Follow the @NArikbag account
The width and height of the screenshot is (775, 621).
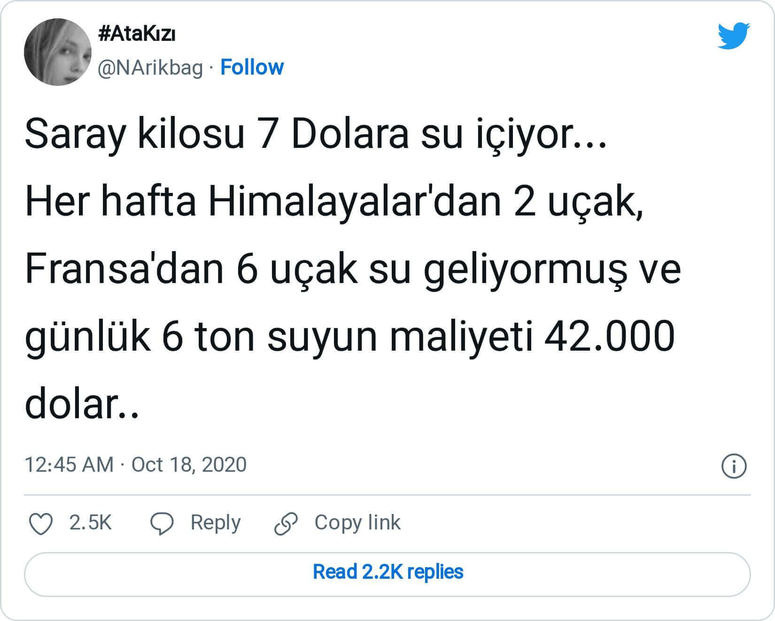(x=252, y=68)
